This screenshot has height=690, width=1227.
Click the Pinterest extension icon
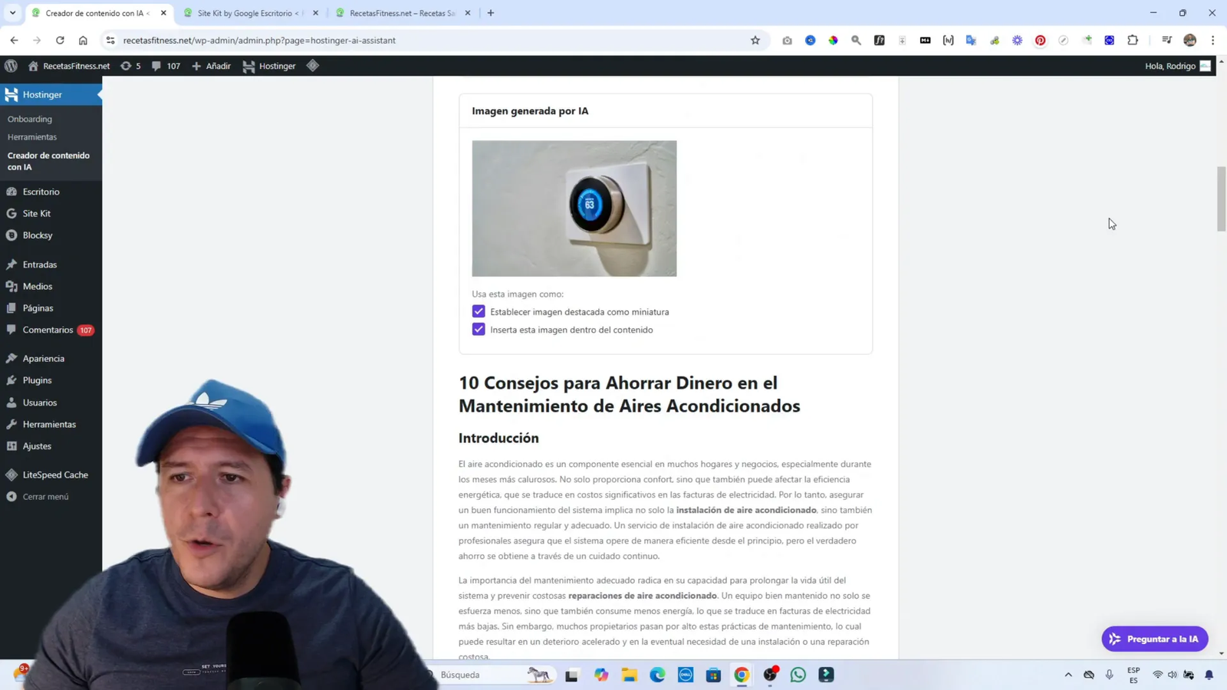(1040, 40)
